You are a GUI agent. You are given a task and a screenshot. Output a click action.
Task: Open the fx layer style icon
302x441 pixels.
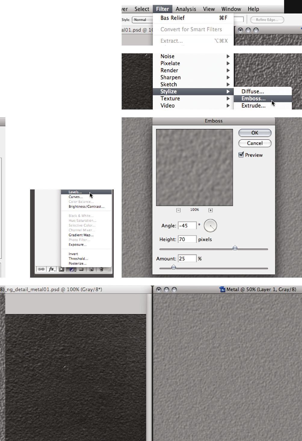pos(51,269)
